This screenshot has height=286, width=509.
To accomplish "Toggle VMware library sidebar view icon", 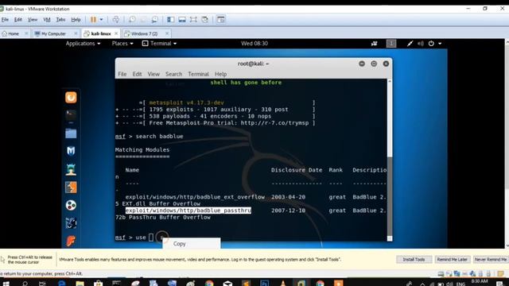I will pyautogui.click(x=170, y=19).
